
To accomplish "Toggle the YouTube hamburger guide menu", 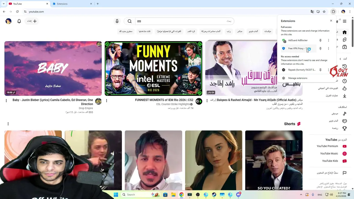I will (x=345, y=21).
